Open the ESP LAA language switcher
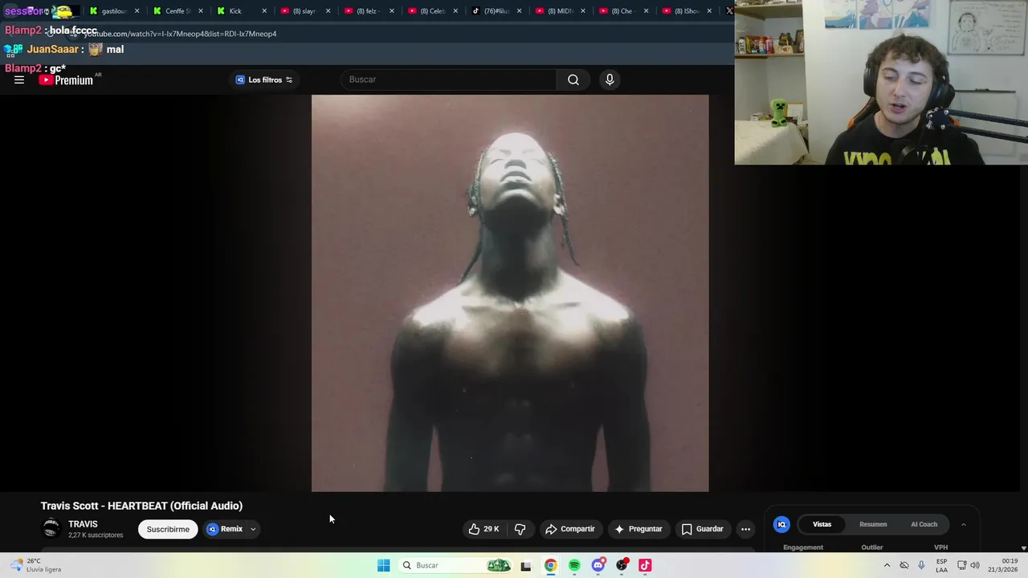 tap(941, 565)
